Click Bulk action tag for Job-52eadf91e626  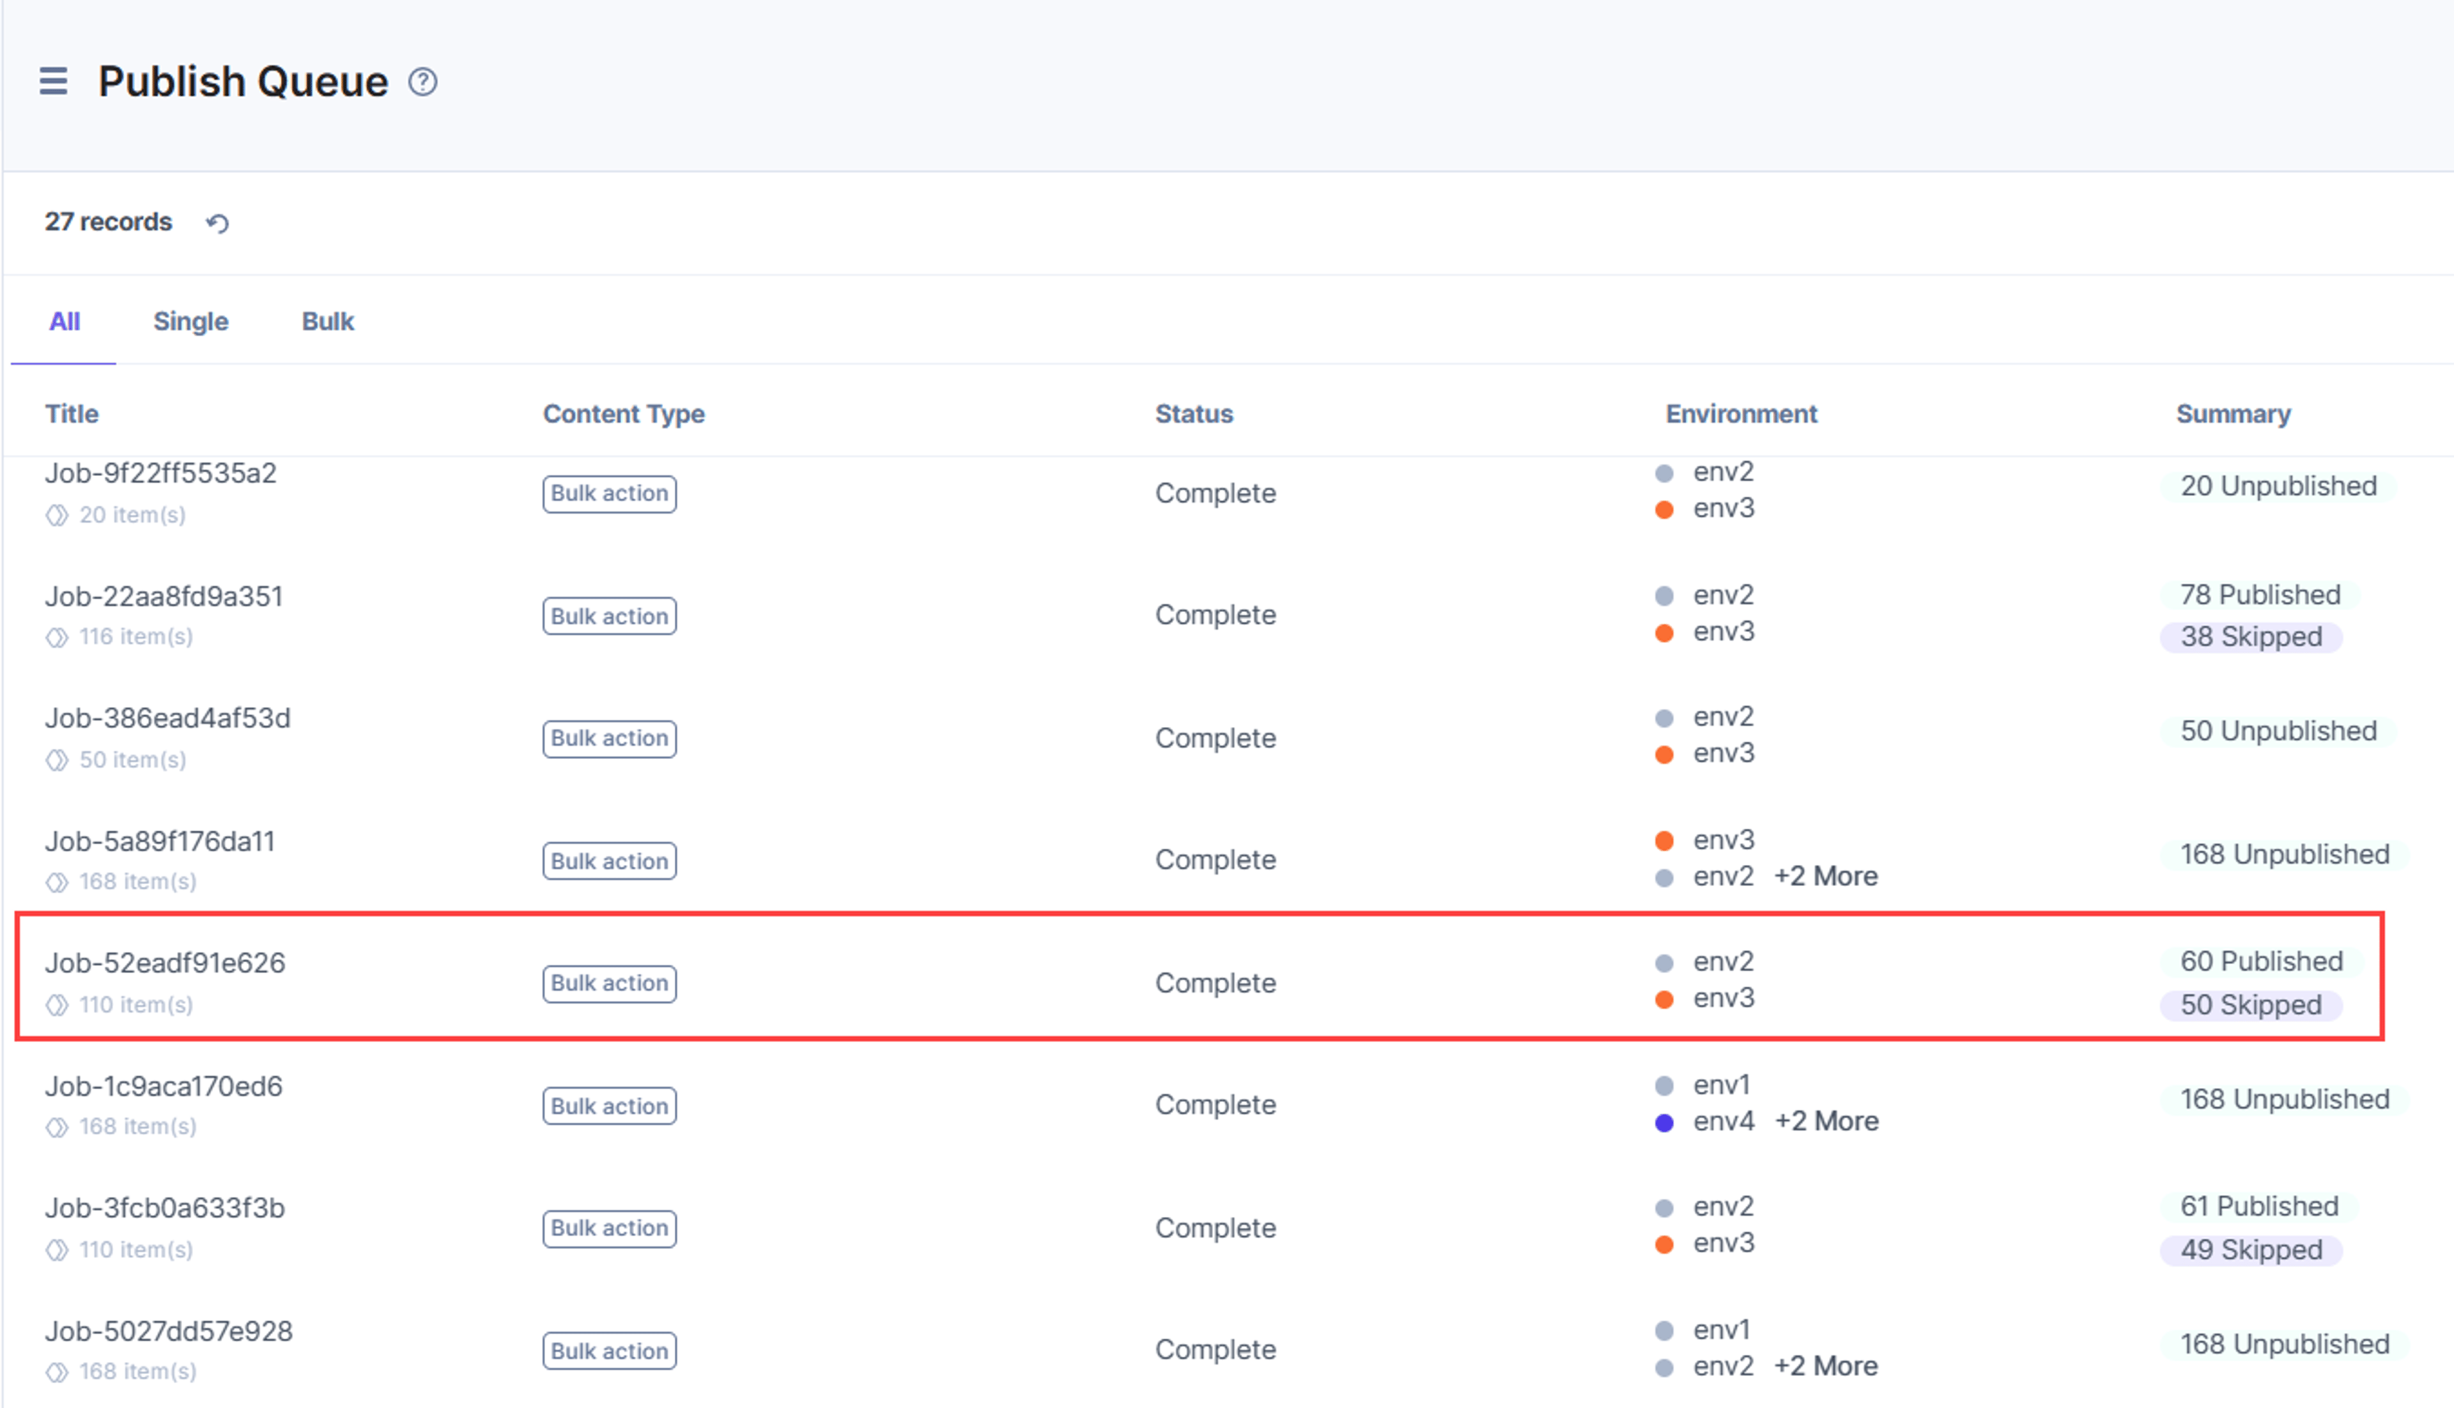tap(610, 983)
